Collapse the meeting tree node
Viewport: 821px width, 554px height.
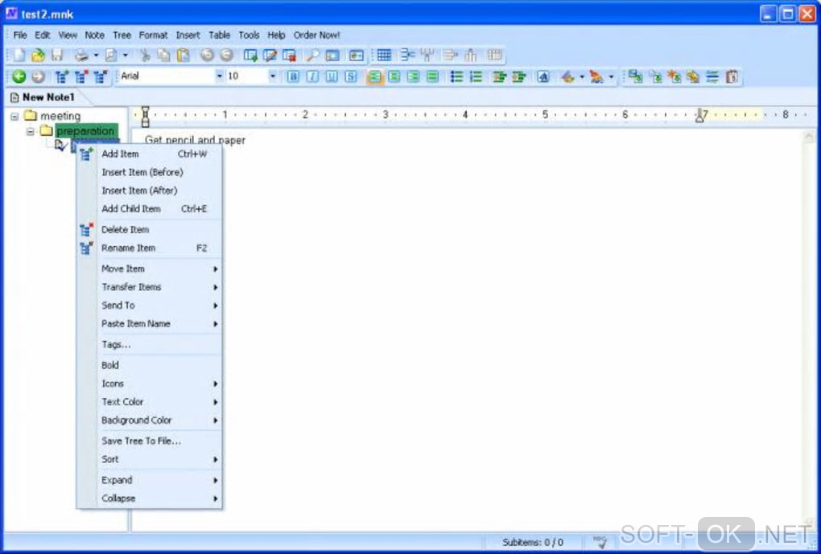(x=14, y=116)
